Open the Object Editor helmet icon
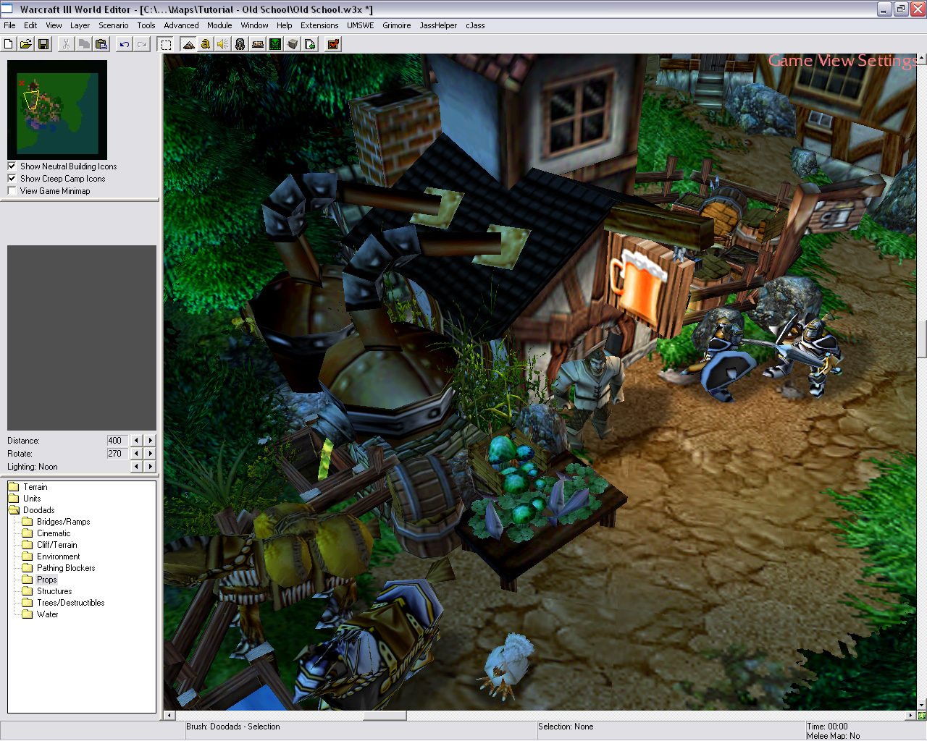This screenshot has width=927, height=741. pos(240,44)
